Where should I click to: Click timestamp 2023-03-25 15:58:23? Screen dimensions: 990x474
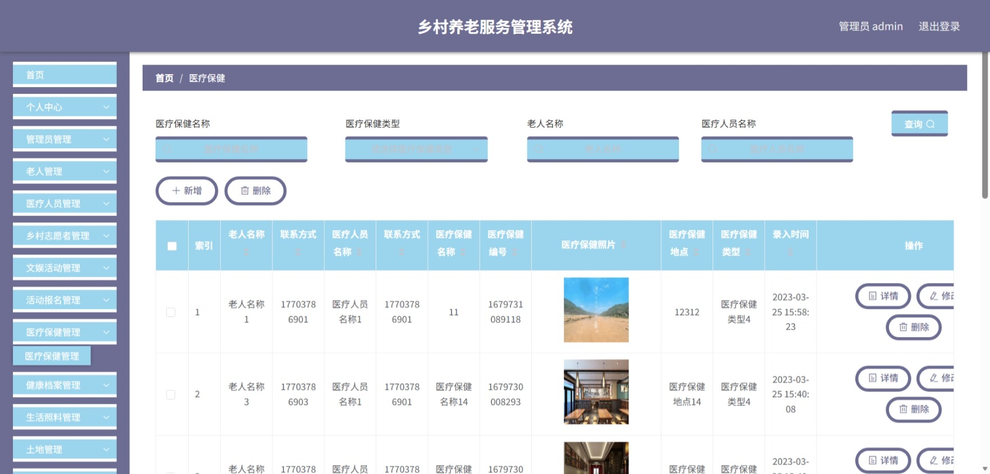point(791,312)
